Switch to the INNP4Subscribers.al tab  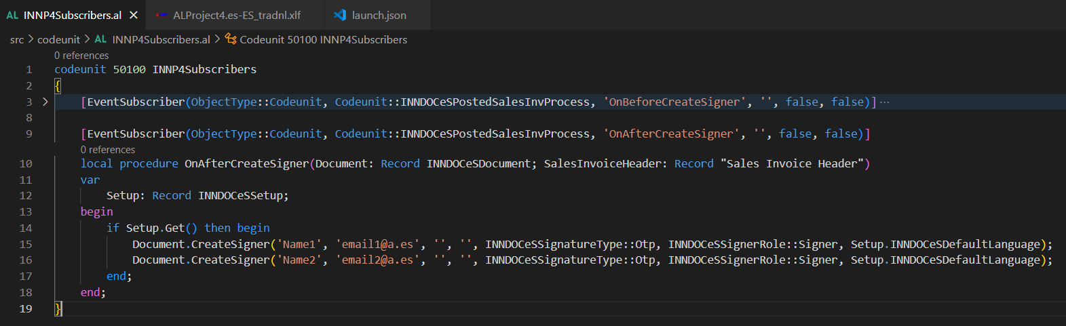[72, 15]
